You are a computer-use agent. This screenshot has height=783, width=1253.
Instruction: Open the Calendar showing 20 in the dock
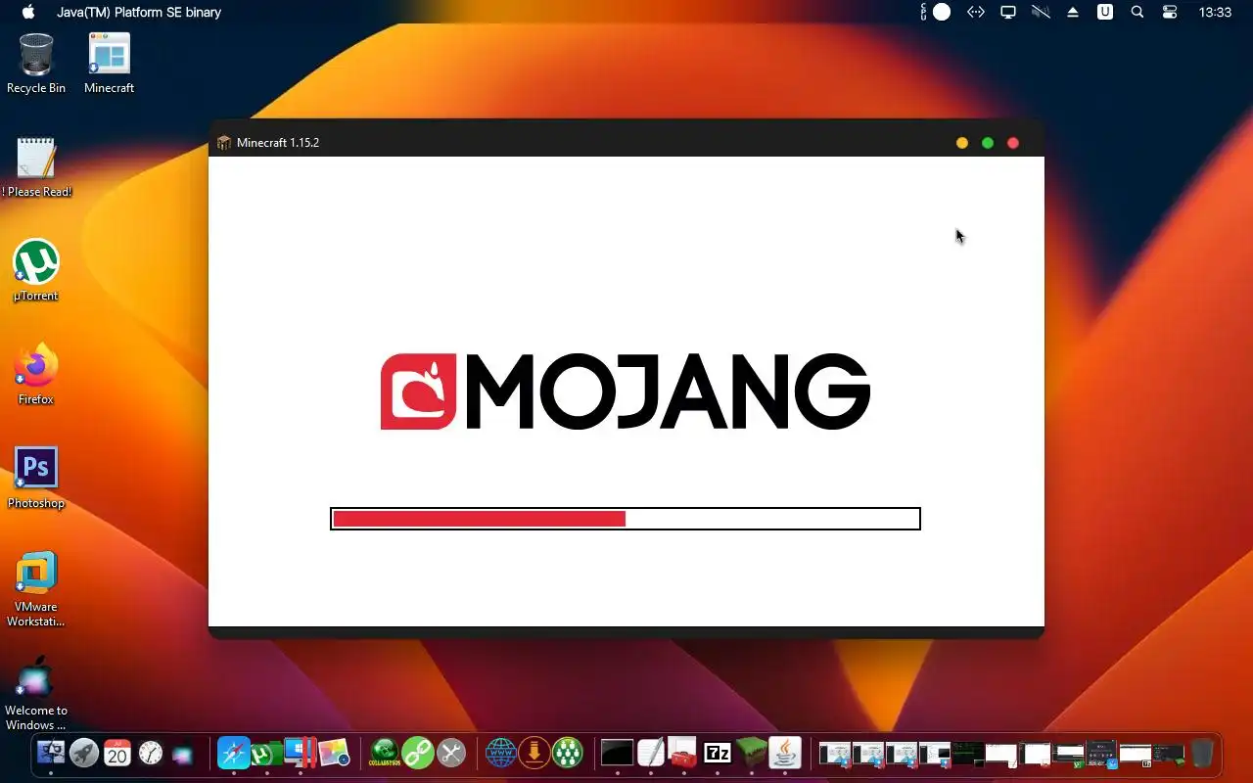(117, 753)
